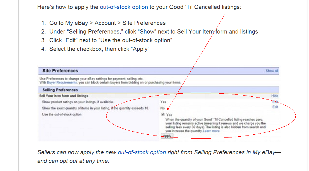309x171 pixels.
Task: Click step four Select the checkbox text
Action: pos(99,49)
